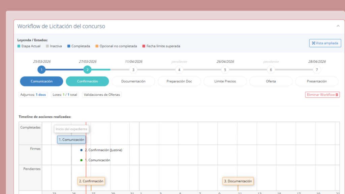Click the pending 3. Documentación timeline marker

click(x=238, y=181)
